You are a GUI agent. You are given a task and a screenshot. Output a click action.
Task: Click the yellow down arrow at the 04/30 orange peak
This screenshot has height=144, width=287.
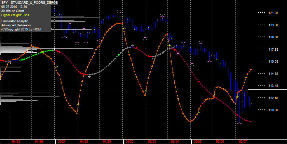click(x=124, y=29)
